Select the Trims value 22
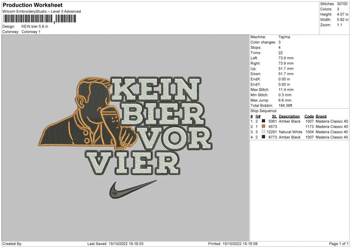Image resolution: width=351 pixels, height=248 pixels. 280,53
